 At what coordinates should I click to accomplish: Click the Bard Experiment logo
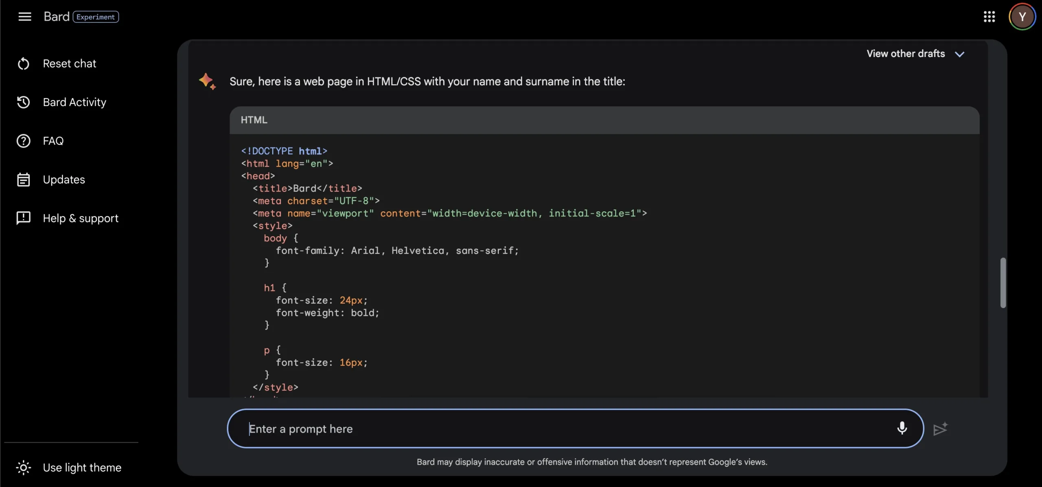(x=81, y=17)
